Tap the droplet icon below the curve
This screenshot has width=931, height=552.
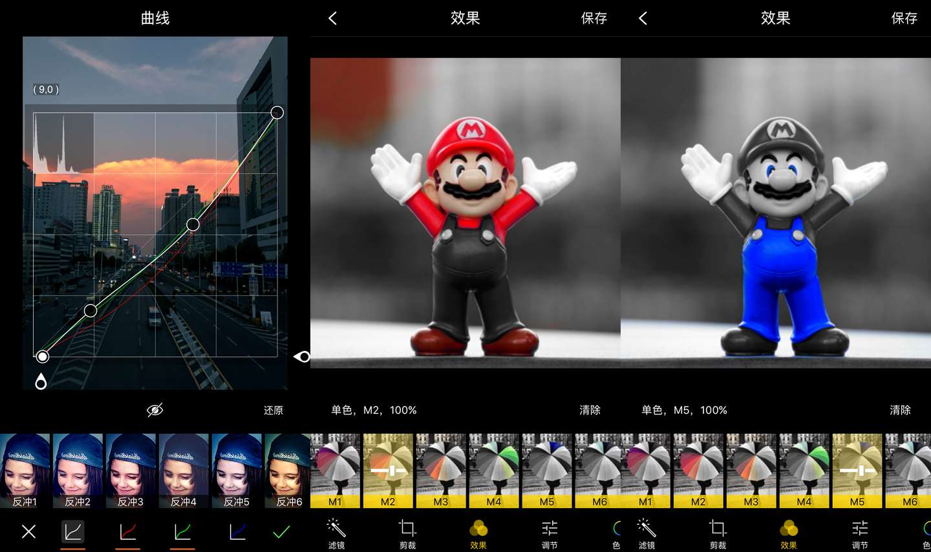pyautogui.click(x=41, y=382)
